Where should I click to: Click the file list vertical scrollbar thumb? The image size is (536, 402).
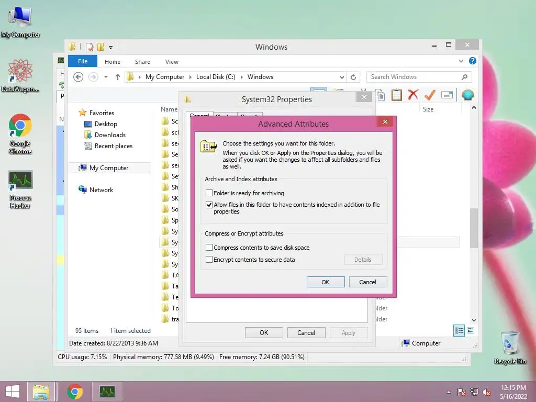coord(473,228)
